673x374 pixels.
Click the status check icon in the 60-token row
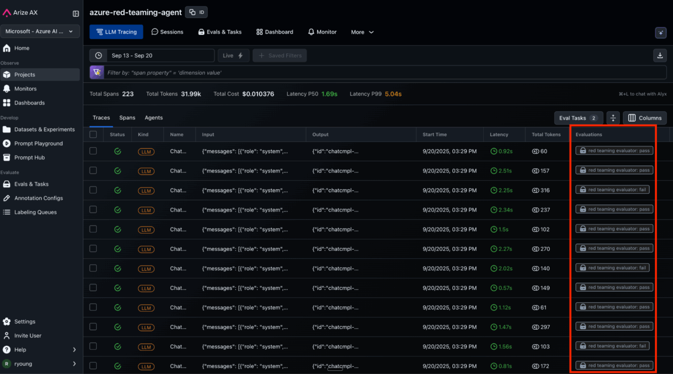point(117,151)
